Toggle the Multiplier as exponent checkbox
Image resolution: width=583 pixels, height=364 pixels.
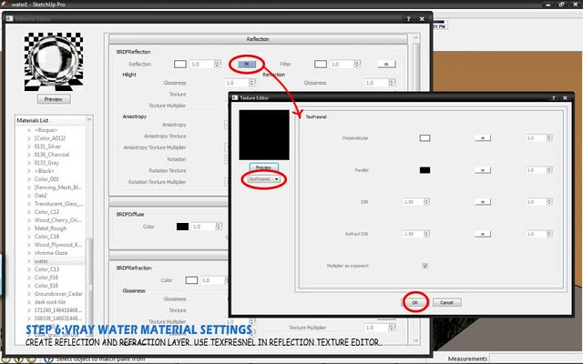pos(425,266)
